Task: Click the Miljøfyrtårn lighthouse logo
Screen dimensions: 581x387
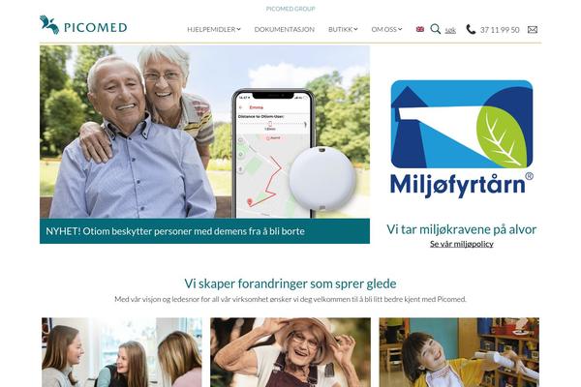Action: click(x=462, y=139)
